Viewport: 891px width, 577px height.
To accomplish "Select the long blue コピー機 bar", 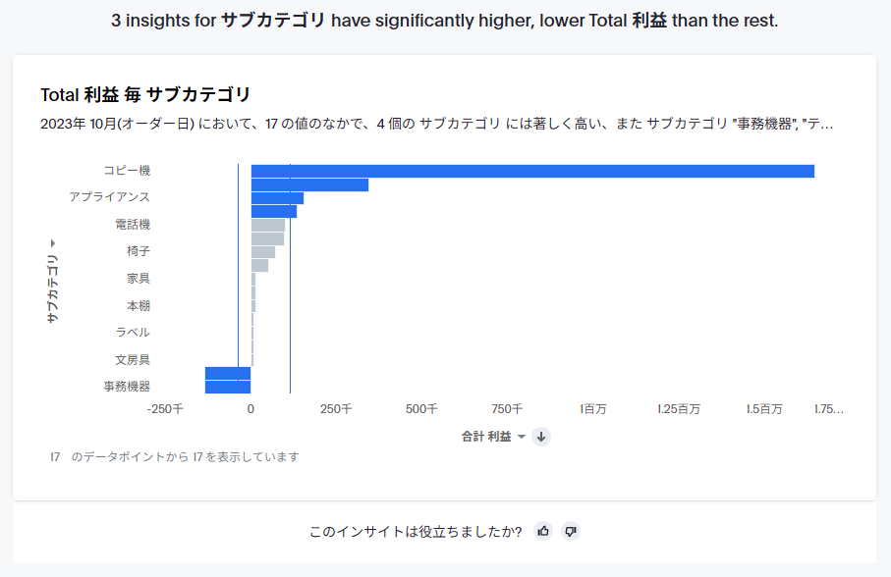I will click(x=532, y=171).
